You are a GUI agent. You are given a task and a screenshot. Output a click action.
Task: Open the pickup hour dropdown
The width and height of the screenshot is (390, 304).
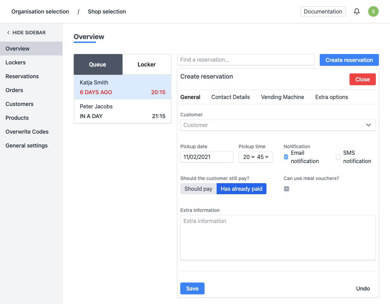pyautogui.click(x=248, y=157)
